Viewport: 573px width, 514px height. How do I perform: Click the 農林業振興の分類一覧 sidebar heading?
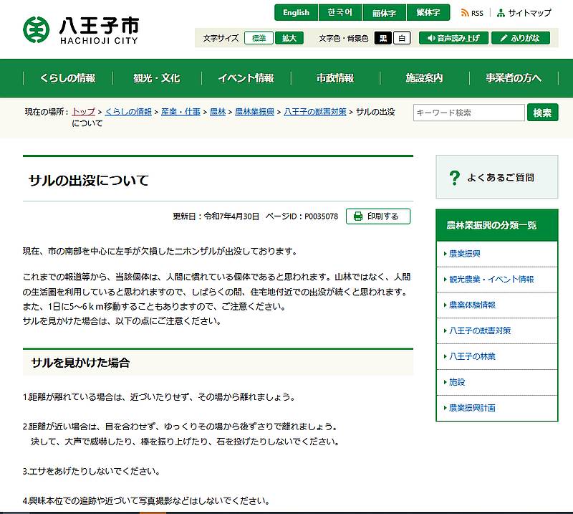pyautogui.click(x=491, y=225)
